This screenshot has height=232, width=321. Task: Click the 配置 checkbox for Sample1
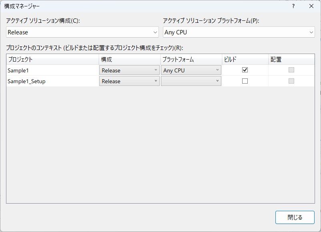(291, 70)
